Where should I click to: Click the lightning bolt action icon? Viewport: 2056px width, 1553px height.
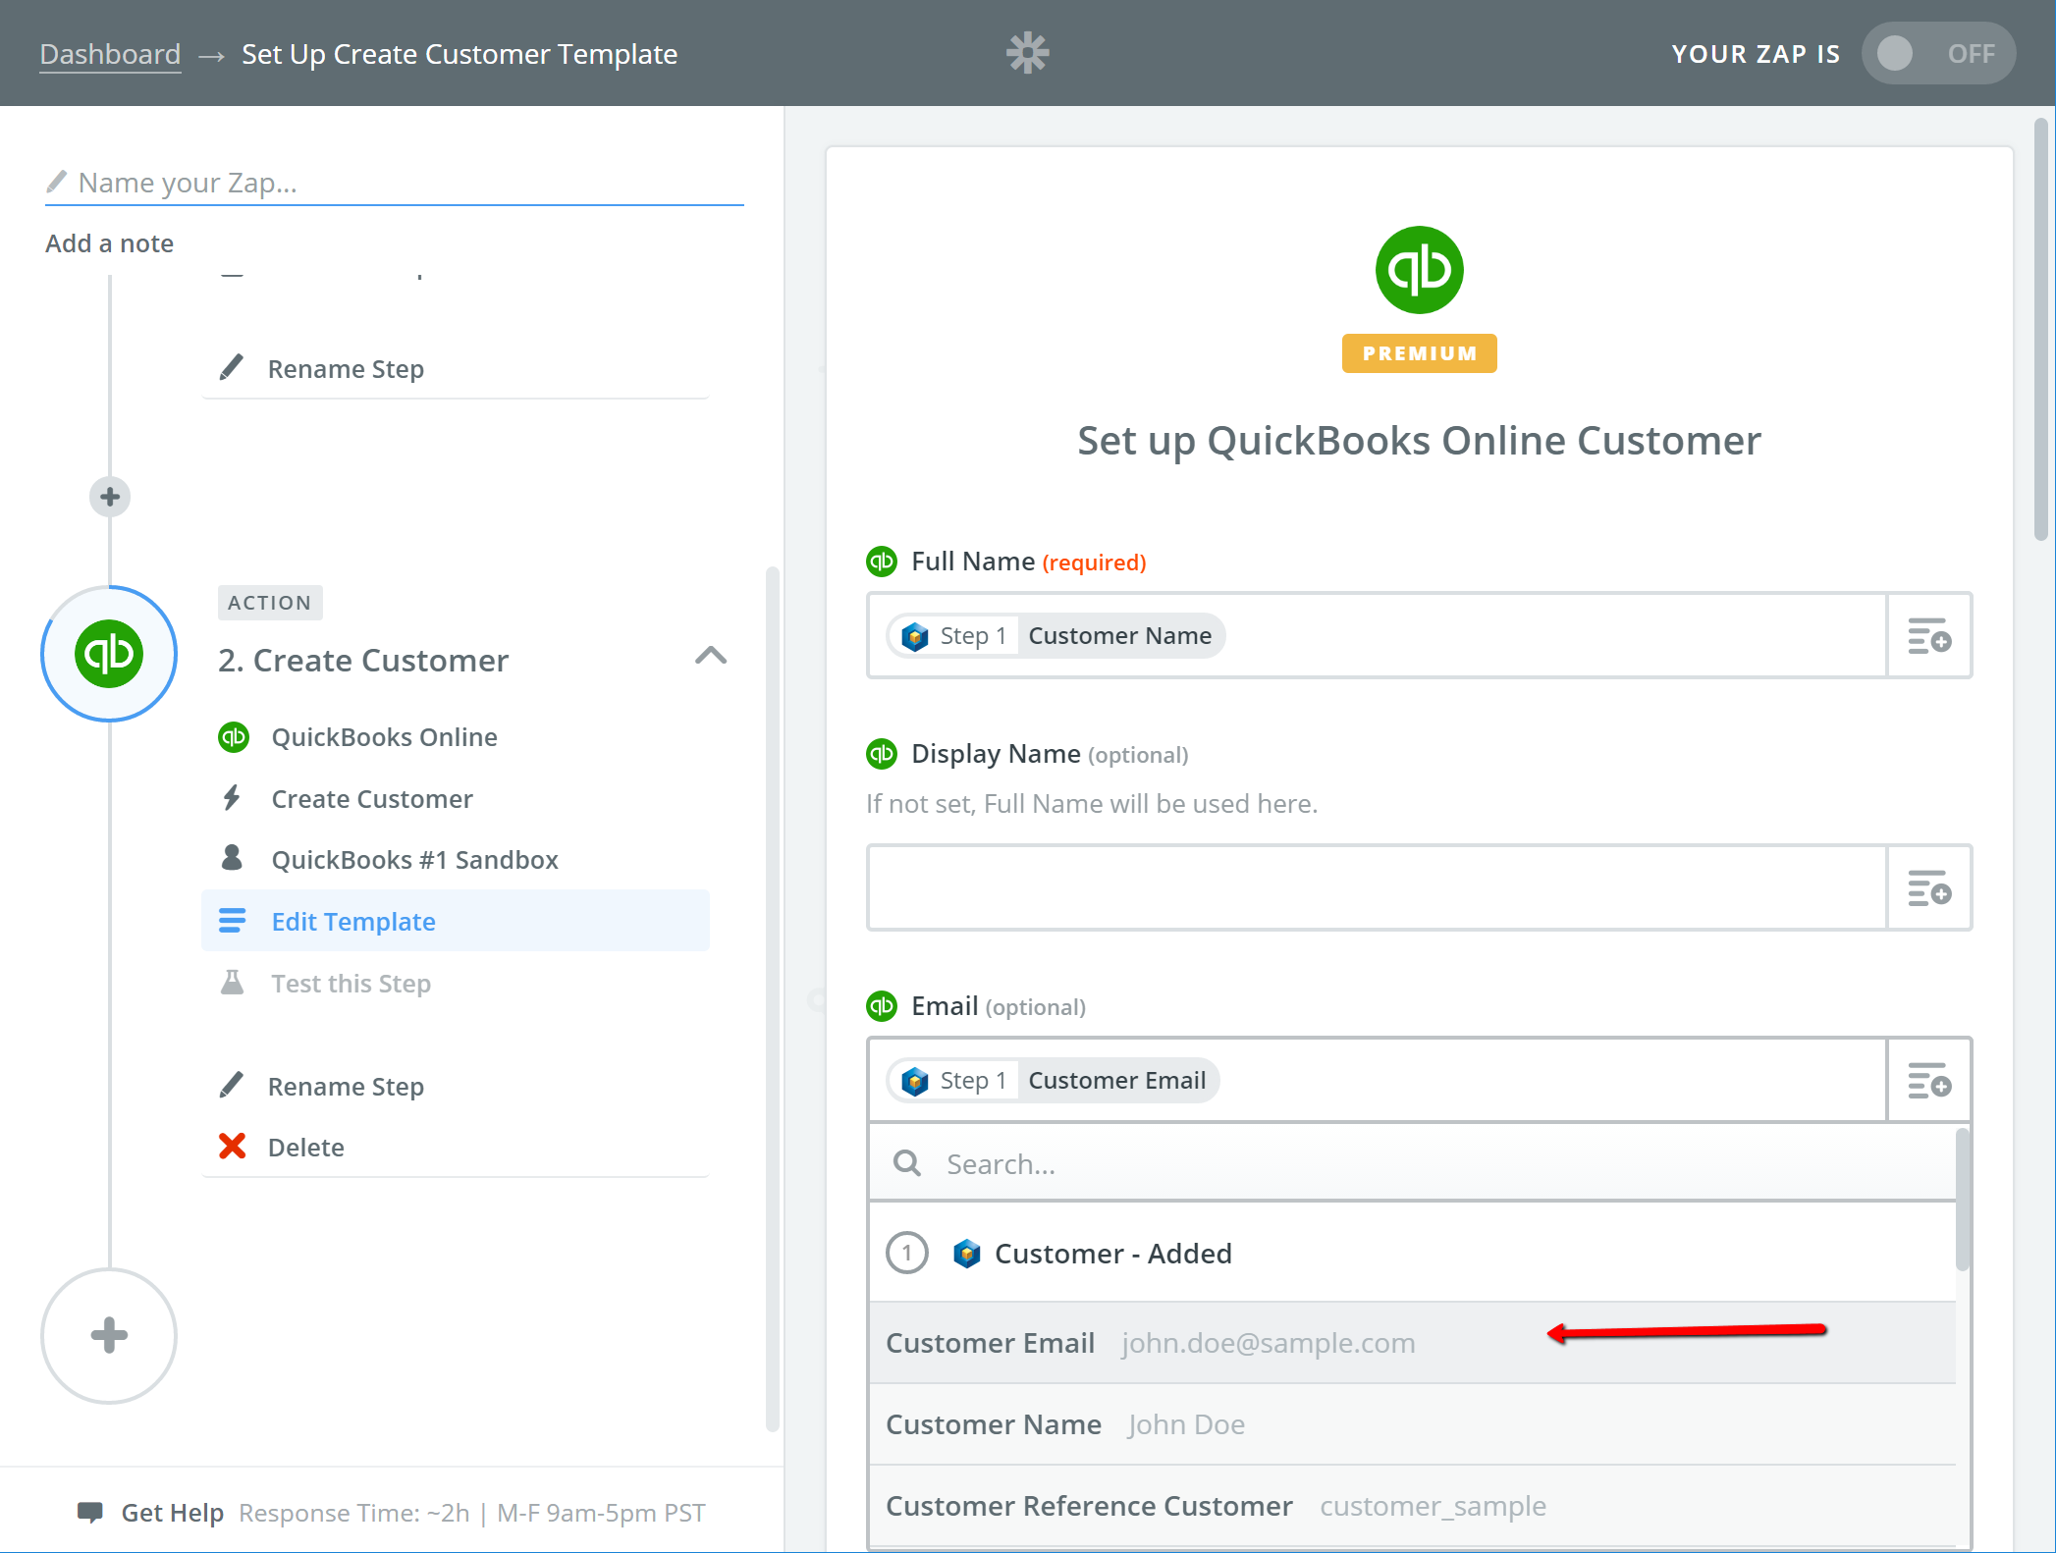point(232,798)
